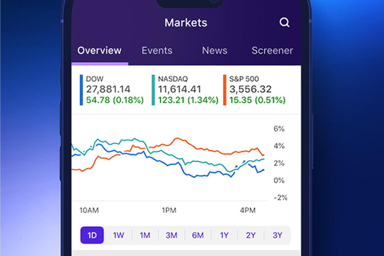Switch chart to the 3Y range

[x=277, y=235]
